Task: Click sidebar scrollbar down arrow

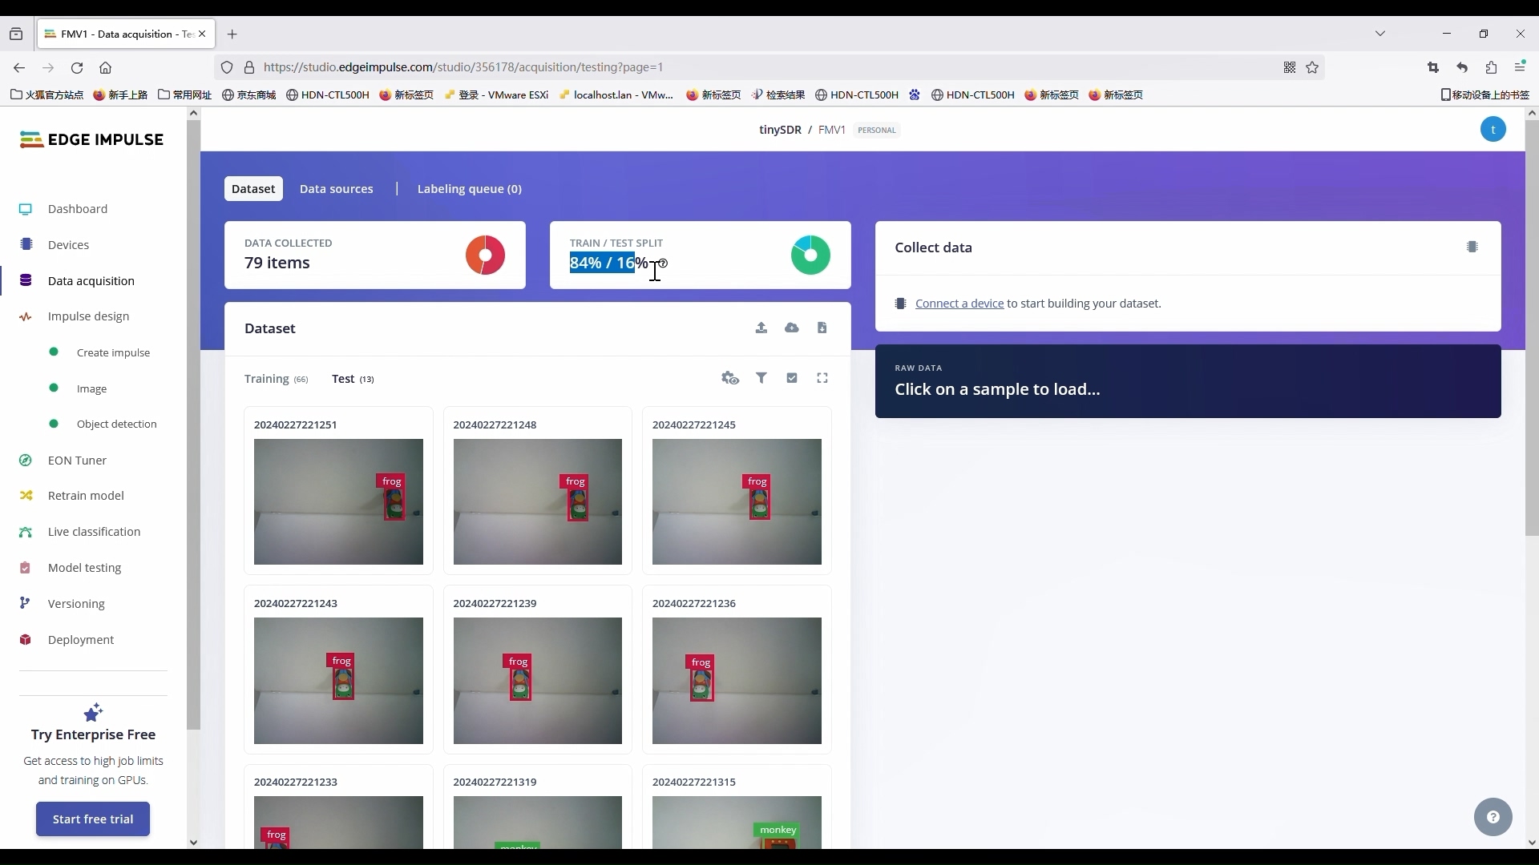Action: pyautogui.click(x=193, y=843)
